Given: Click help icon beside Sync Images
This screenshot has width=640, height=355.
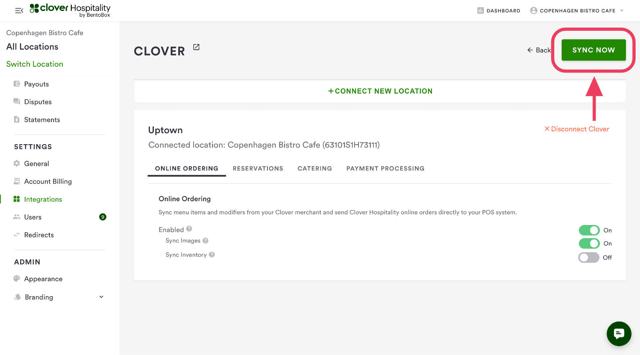Looking at the screenshot, I should click(x=205, y=241).
